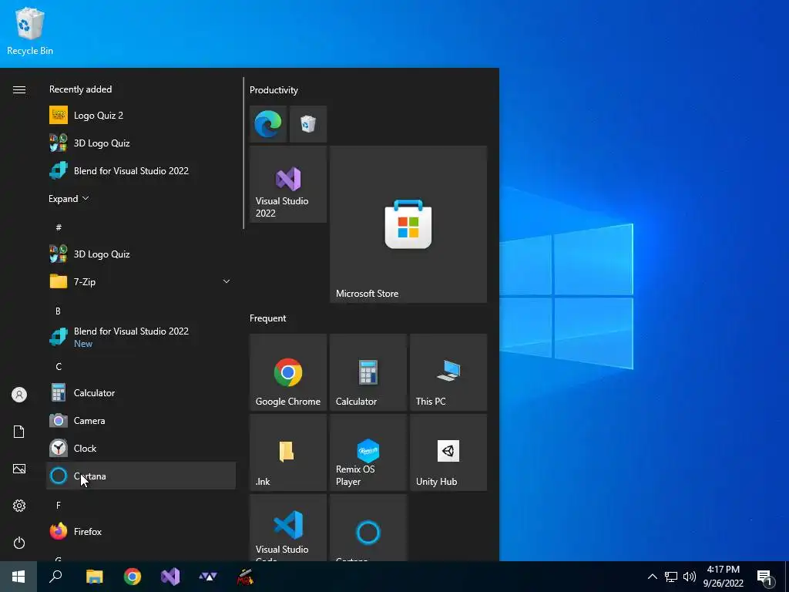Click the letter C section header
The image size is (789, 592).
point(59,366)
